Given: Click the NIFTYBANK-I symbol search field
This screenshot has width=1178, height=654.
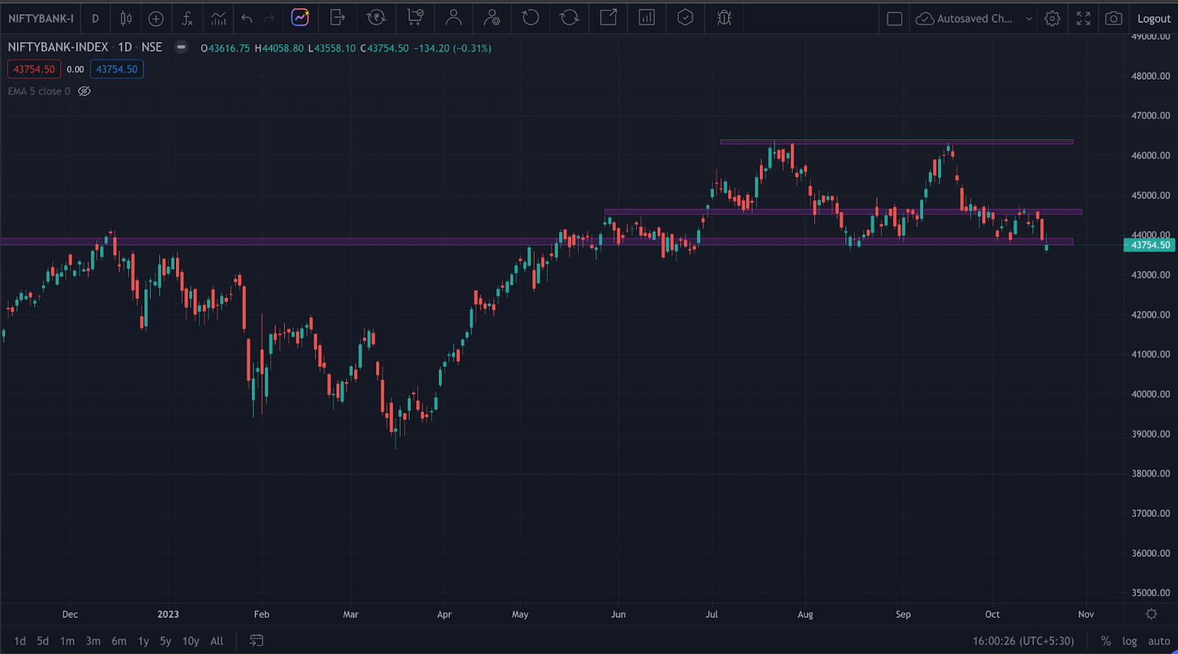Looking at the screenshot, I should click(x=41, y=18).
